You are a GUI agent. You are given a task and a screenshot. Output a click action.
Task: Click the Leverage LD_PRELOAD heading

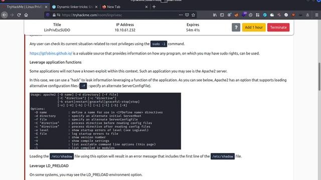coord(49,165)
